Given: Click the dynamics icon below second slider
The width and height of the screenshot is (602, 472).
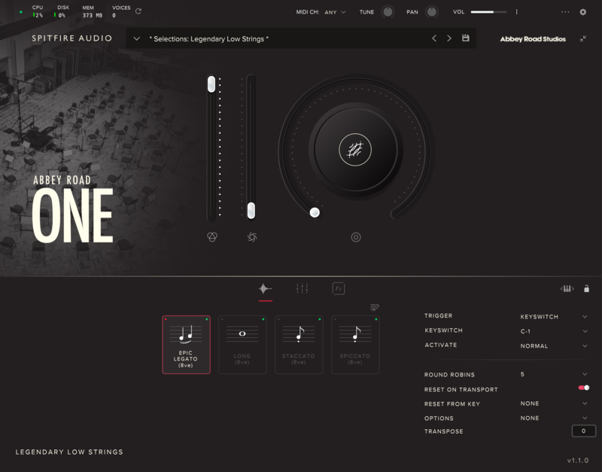Looking at the screenshot, I should (x=252, y=237).
